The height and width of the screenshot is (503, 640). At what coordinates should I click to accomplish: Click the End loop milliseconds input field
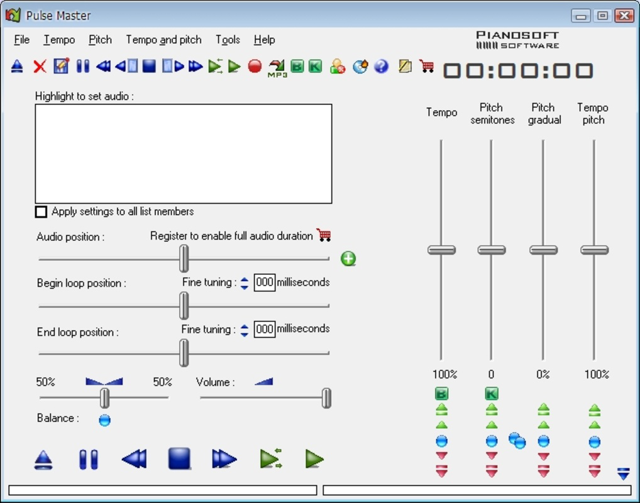pos(265,329)
